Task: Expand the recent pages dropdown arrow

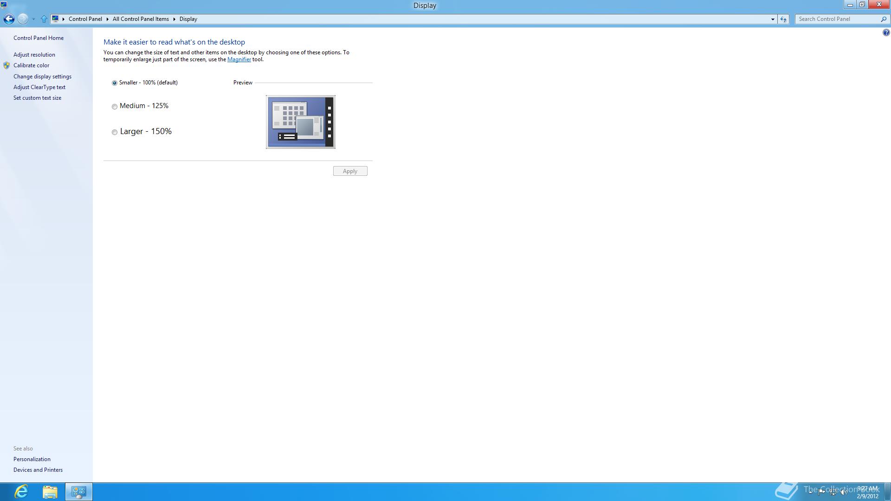Action: pos(33,19)
